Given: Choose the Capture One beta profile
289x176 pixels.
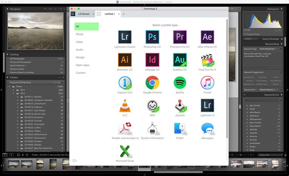Looking at the screenshot, I should click(x=125, y=83).
